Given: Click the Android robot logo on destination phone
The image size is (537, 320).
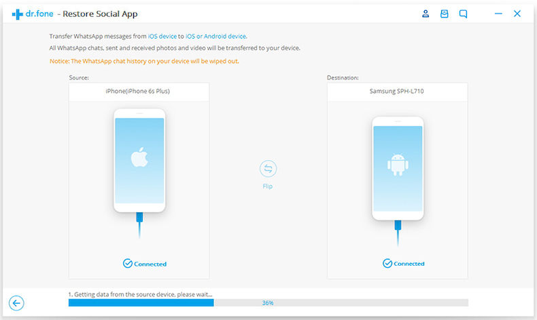Looking at the screenshot, I should click(398, 165).
